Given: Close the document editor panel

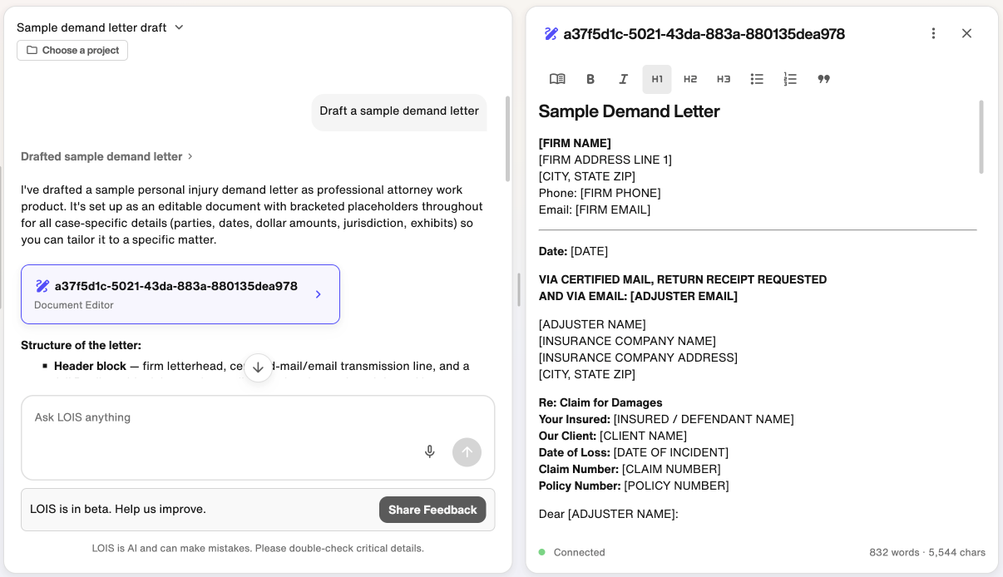Looking at the screenshot, I should pyautogui.click(x=966, y=33).
